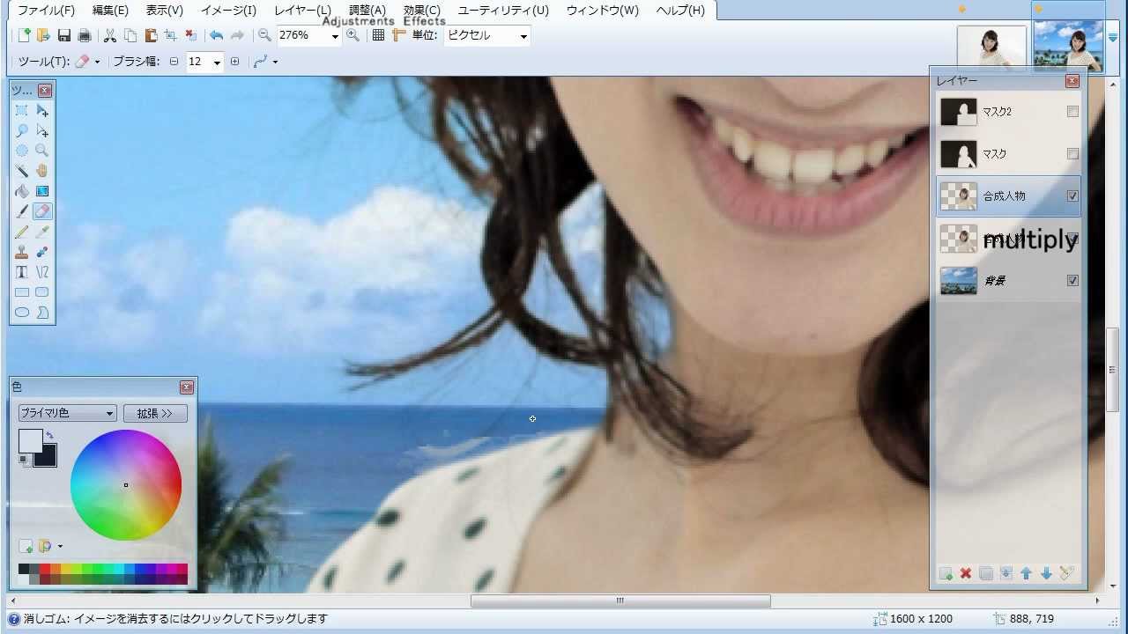1128x634 pixels.
Task: Open the 単位 units dropdown
Action: point(523,36)
